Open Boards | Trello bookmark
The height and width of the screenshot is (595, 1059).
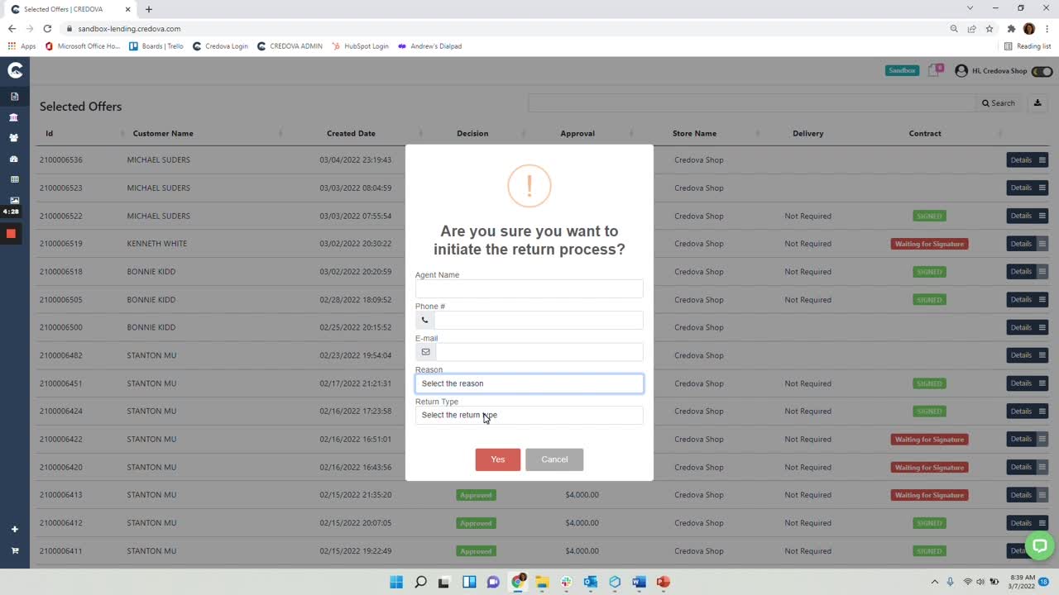coord(156,46)
